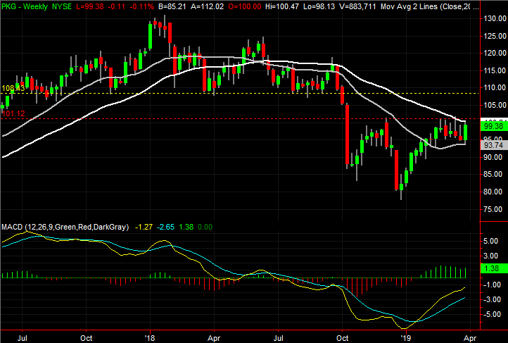Viewport: 508px width, 343px height.
Task: Click the 3.00 MACD axis label
Action: point(492,256)
